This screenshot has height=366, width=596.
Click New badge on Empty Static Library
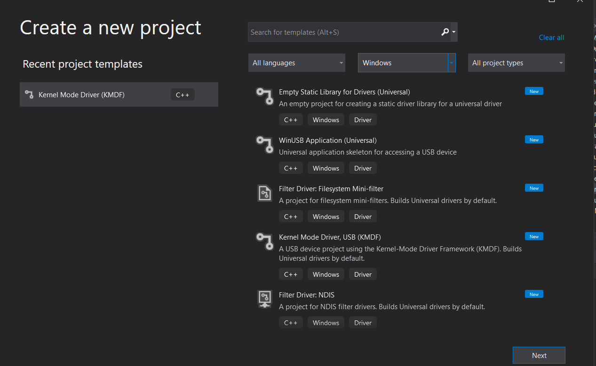534,91
